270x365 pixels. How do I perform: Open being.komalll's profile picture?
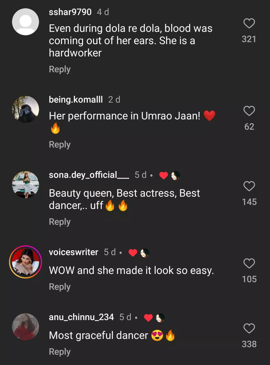pos(26,109)
